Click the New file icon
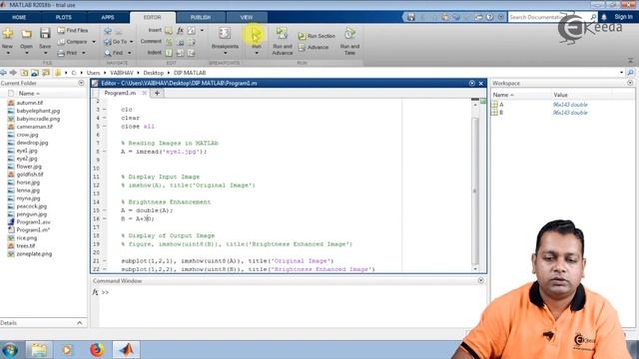The width and height of the screenshot is (639, 359). tap(7, 34)
